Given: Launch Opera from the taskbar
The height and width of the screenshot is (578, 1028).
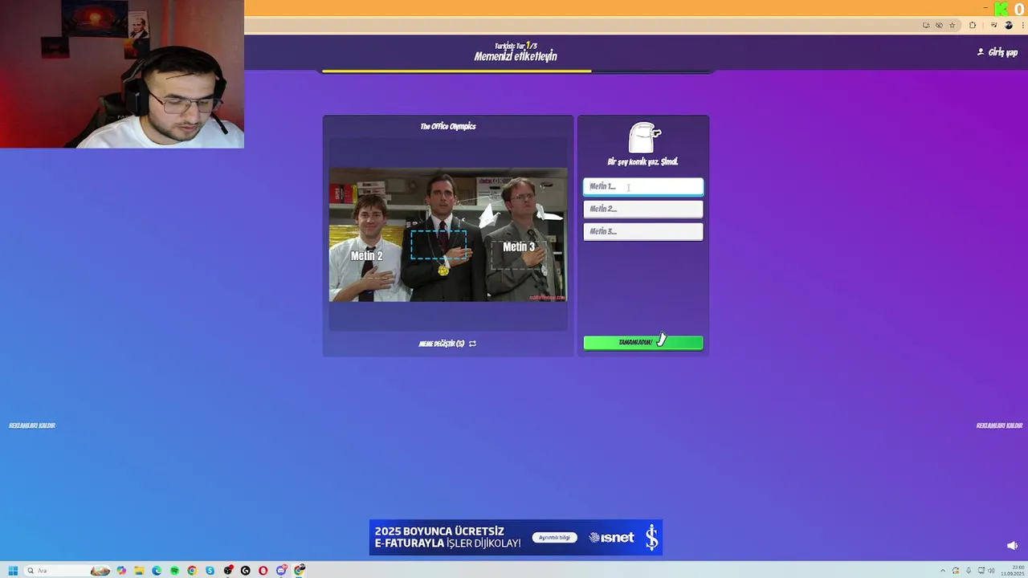Looking at the screenshot, I should 263,571.
